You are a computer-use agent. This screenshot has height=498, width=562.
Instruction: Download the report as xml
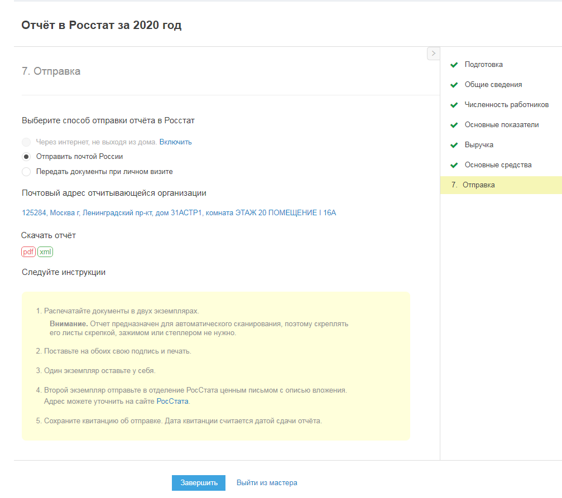click(45, 252)
